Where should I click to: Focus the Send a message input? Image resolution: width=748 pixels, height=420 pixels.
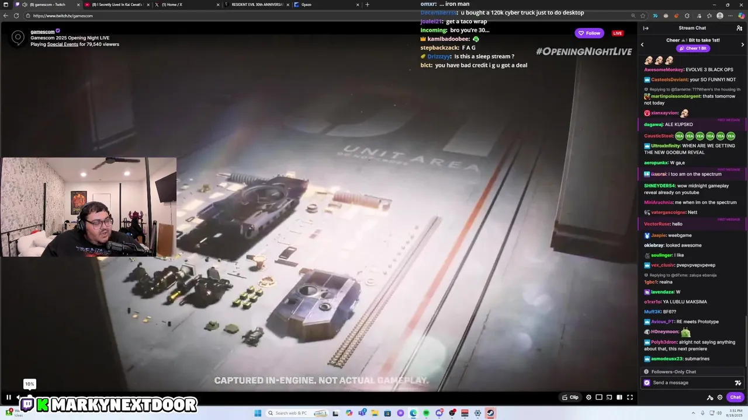692,383
